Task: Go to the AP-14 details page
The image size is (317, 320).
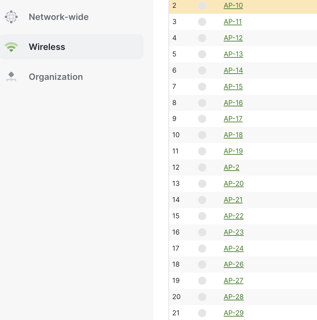Action: click(x=233, y=70)
